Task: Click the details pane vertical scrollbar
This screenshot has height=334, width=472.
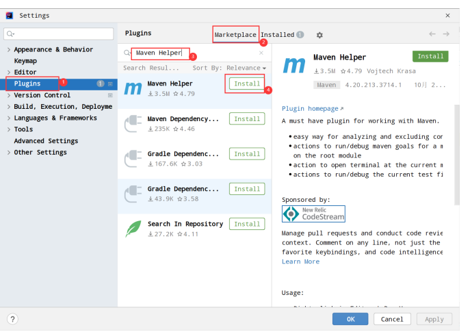Action: pyautogui.click(x=457, y=155)
